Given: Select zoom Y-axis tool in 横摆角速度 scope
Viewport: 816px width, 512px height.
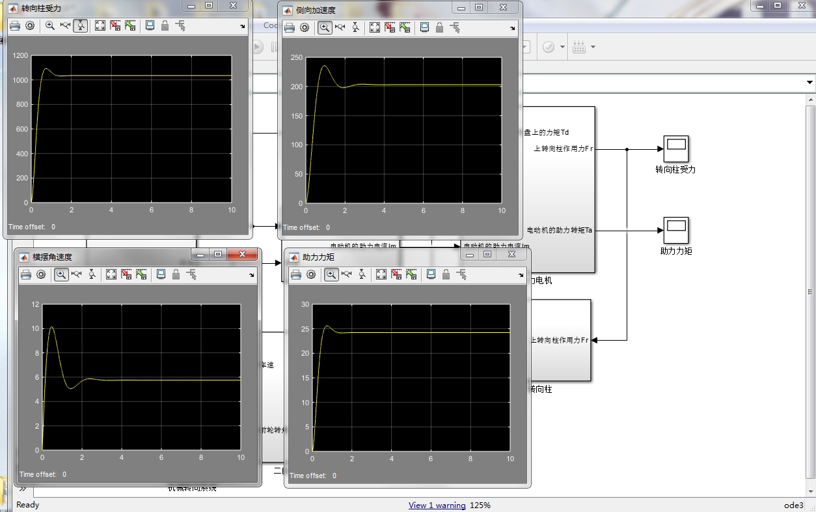Looking at the screenshot, I should pyautogui.click(x=92, y=274).
